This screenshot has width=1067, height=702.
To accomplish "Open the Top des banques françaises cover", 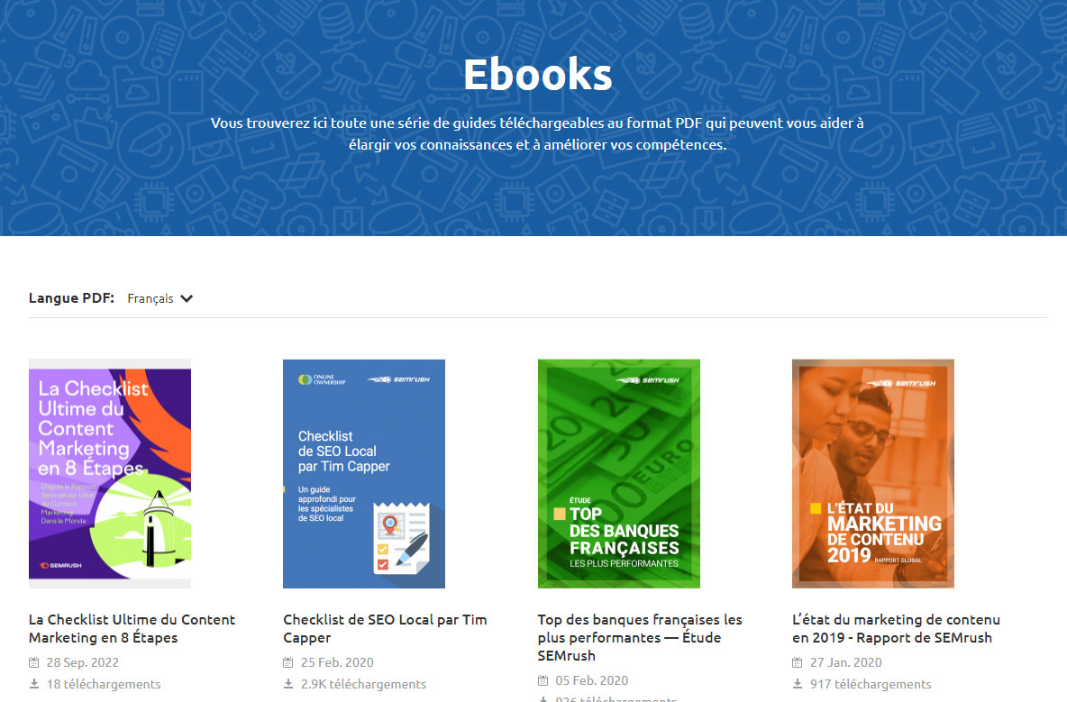I will pos(618,473).
